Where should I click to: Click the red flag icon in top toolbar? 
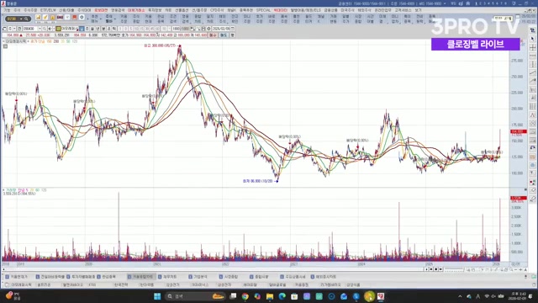point(75,17)
